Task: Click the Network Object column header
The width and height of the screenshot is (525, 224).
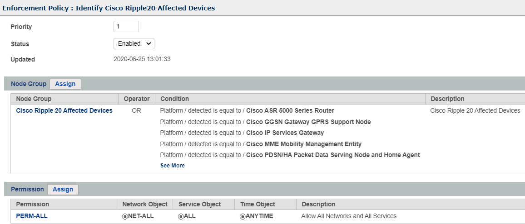Action: (x=145, y=204)
